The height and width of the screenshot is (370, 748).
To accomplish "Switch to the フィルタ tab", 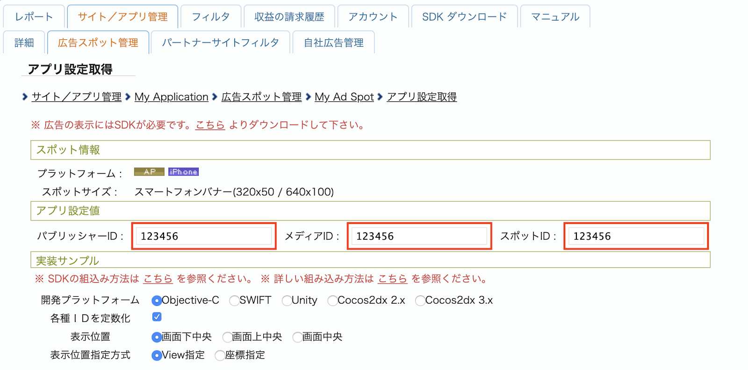I will tap(211, 17).
